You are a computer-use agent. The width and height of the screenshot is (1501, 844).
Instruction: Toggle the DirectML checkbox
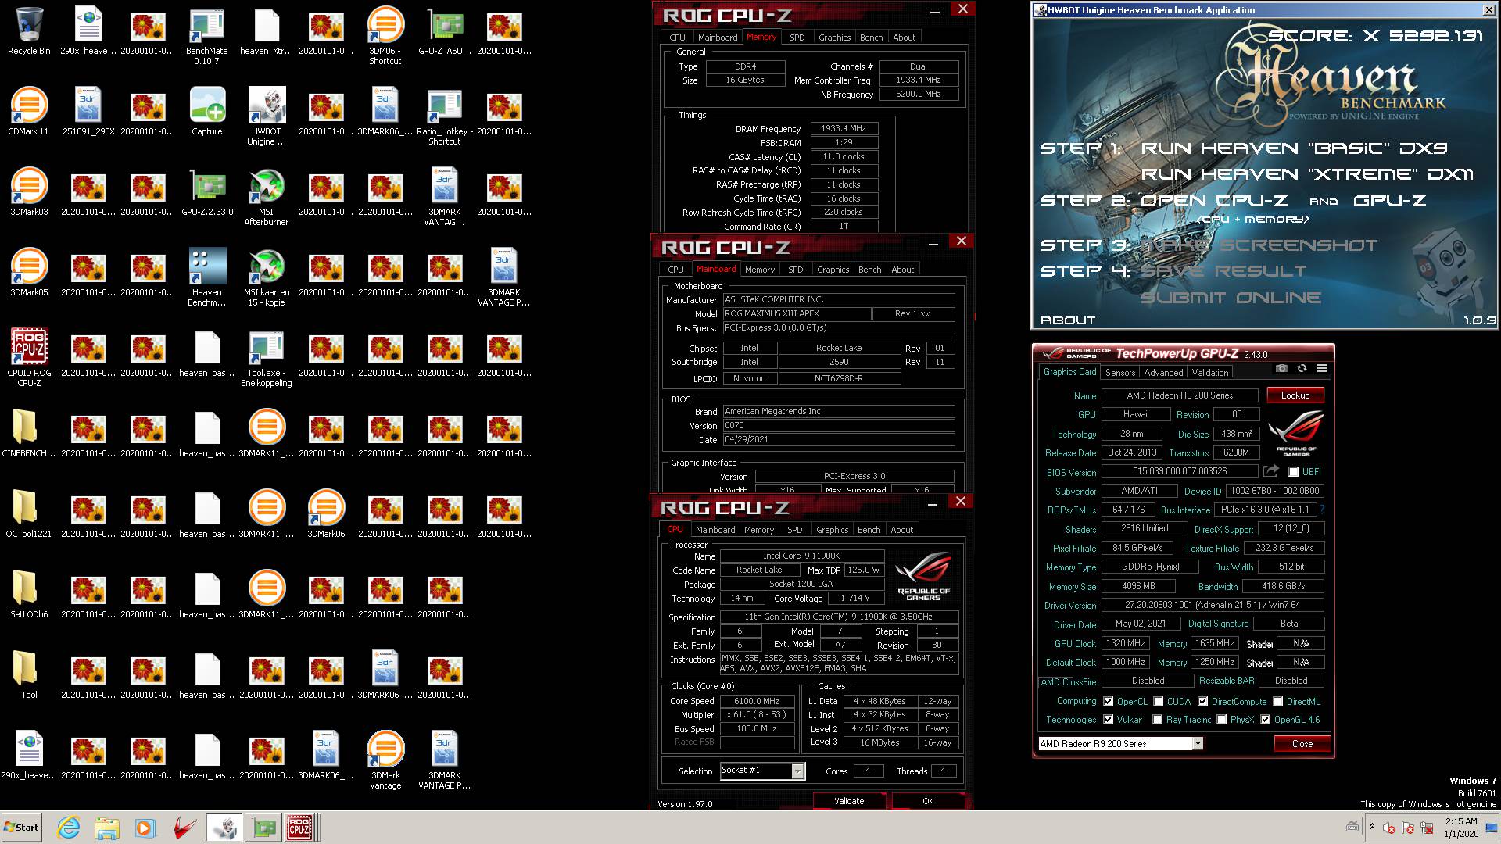point(1277,702)
